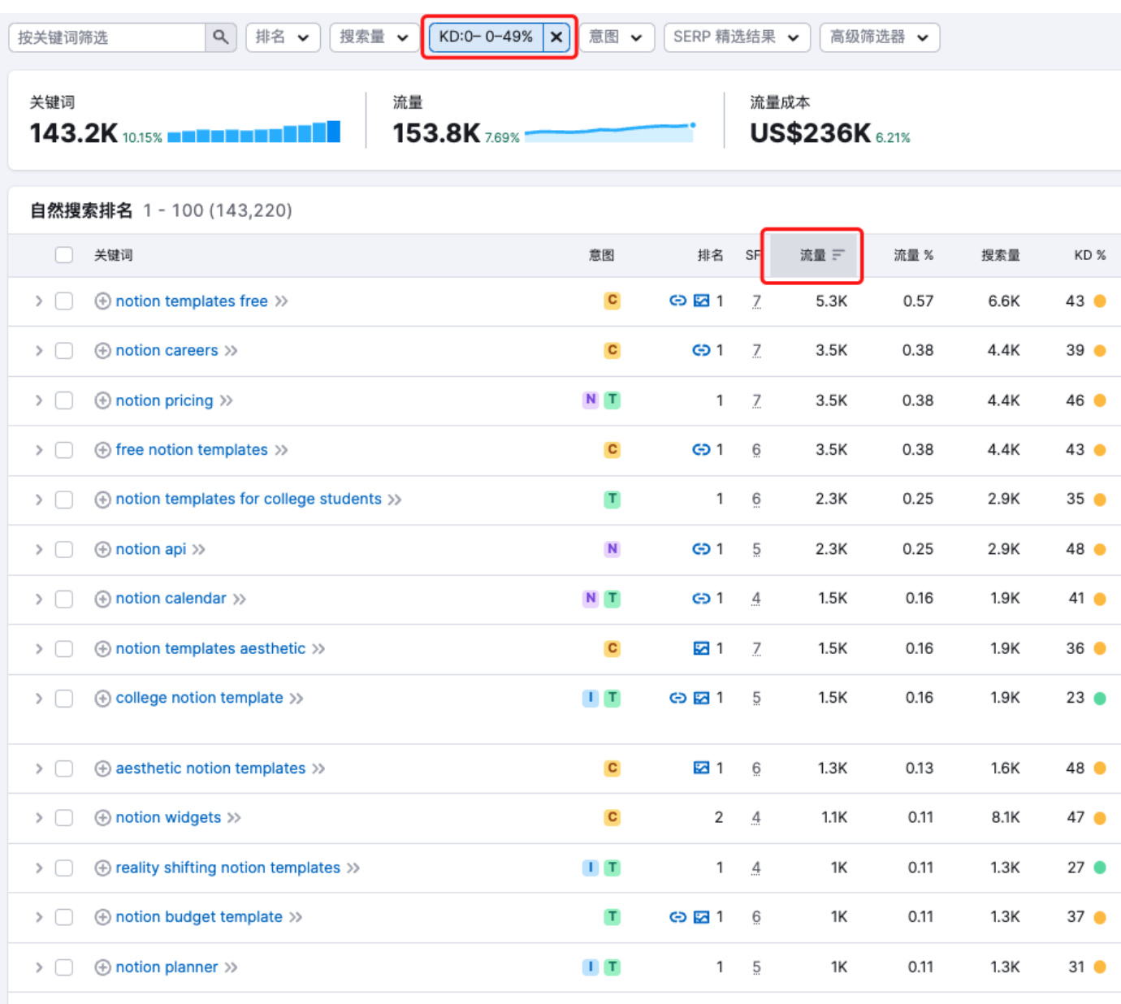
Task: Click plus icon beside notion pricing
Action: tap(102, 400)
